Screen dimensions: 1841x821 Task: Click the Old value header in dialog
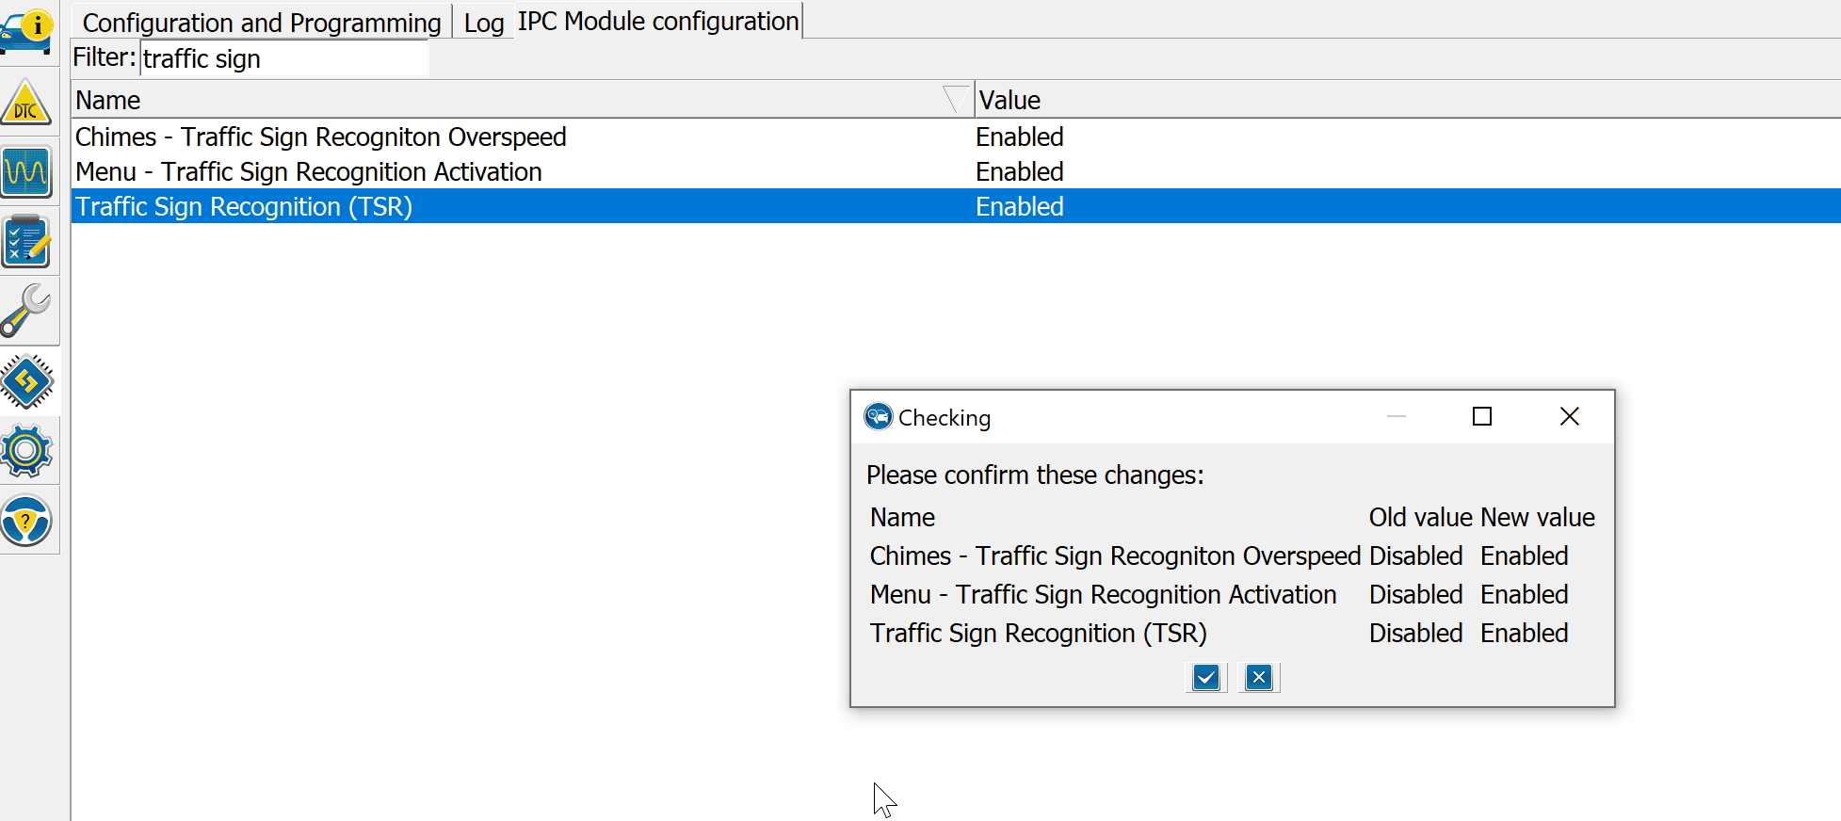1421,517
